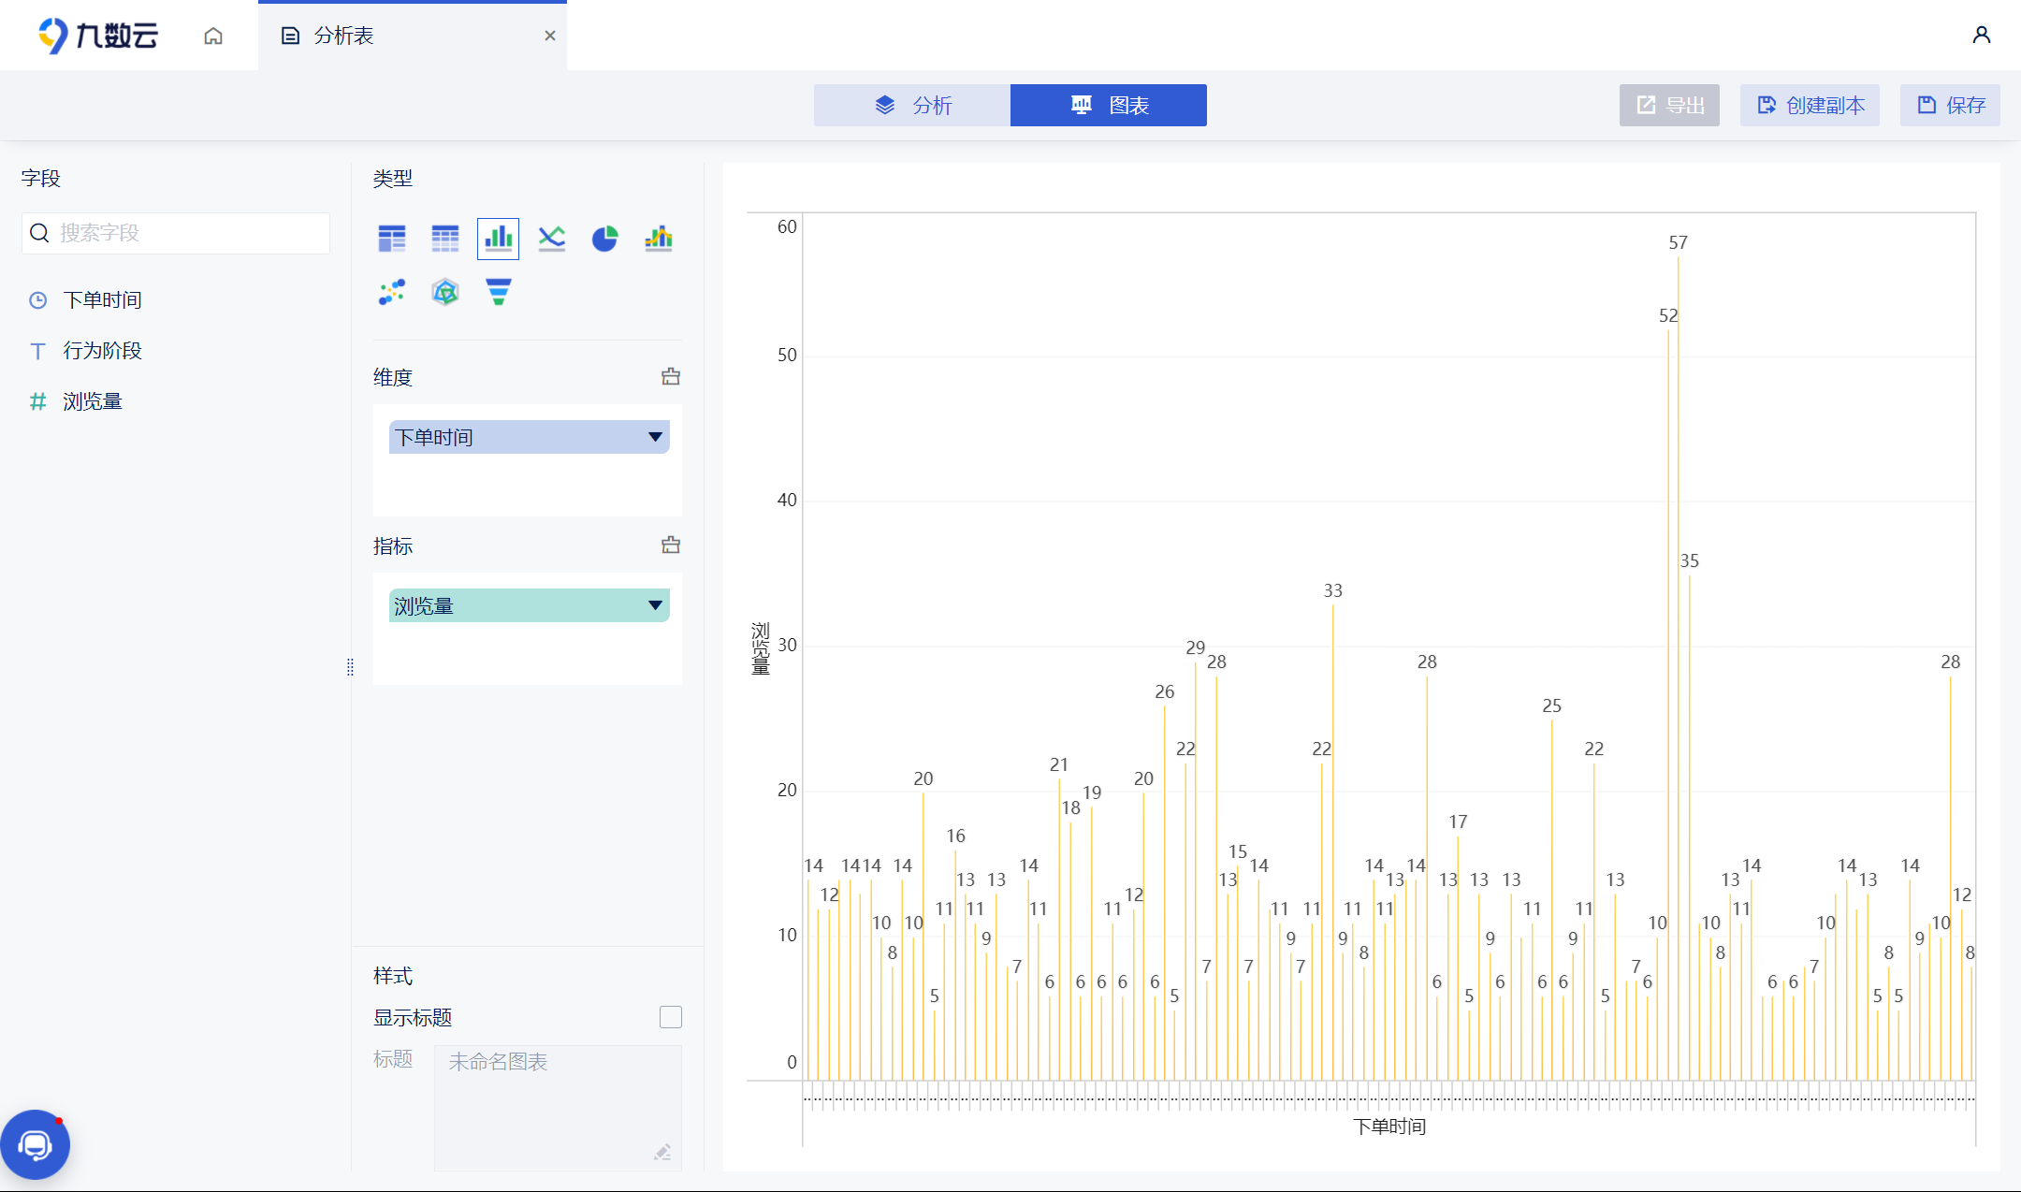Switch to the 图表 tab
The height and width of the screenshot is (1192, 2021).
(1109, 105)
